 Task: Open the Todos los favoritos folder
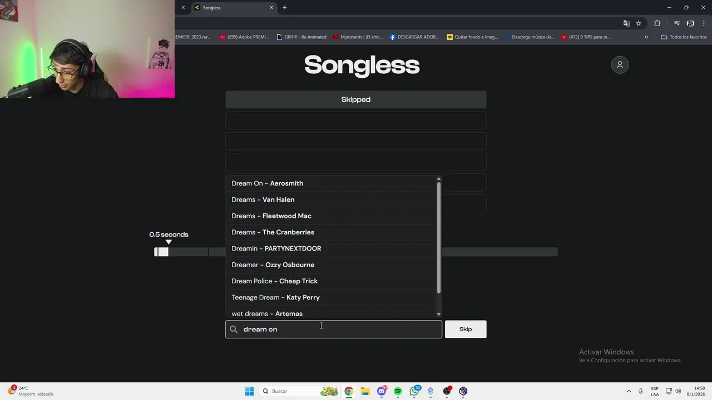click(x=684, y=37)
